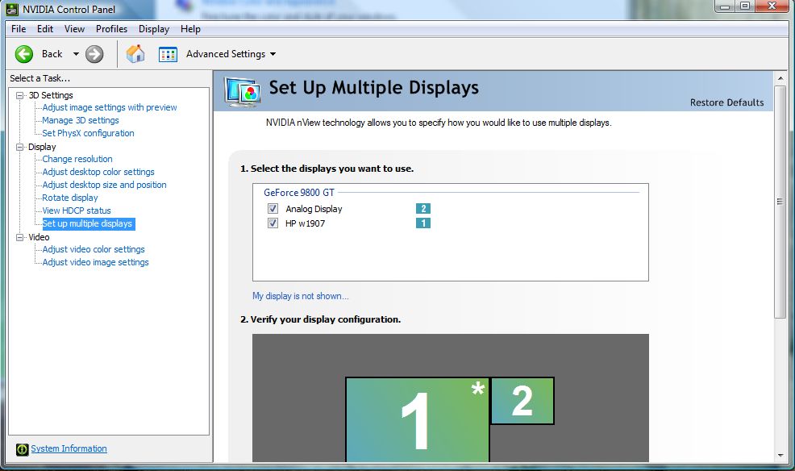Select 'Adjust image settings with preview'
The width and height of the screenshot is (795, 471).
point(110,107)
